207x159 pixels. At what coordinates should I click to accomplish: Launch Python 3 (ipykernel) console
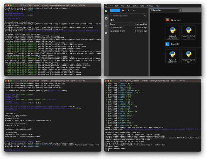tap(172, 56)
